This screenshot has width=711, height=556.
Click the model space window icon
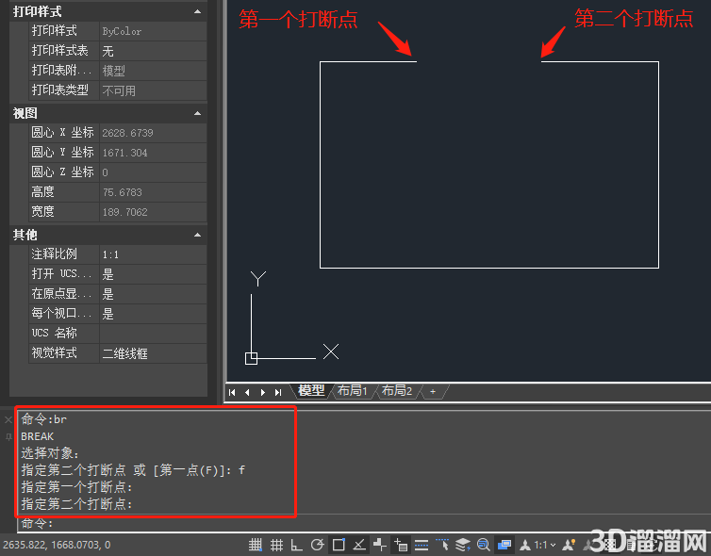[x=504, y=544]
